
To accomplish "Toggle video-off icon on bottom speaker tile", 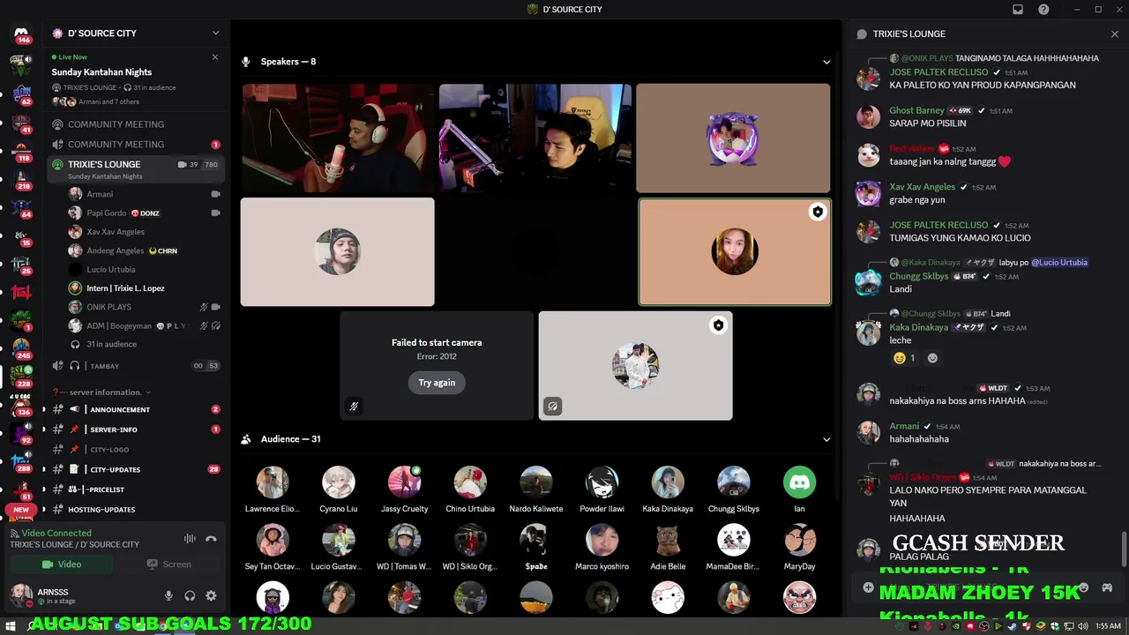I will click(552, 407).
